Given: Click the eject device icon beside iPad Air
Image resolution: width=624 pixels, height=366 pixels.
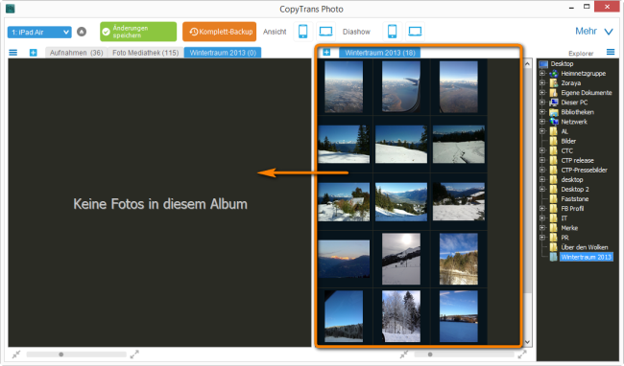Looking at the screenshot, I should 82,32.
